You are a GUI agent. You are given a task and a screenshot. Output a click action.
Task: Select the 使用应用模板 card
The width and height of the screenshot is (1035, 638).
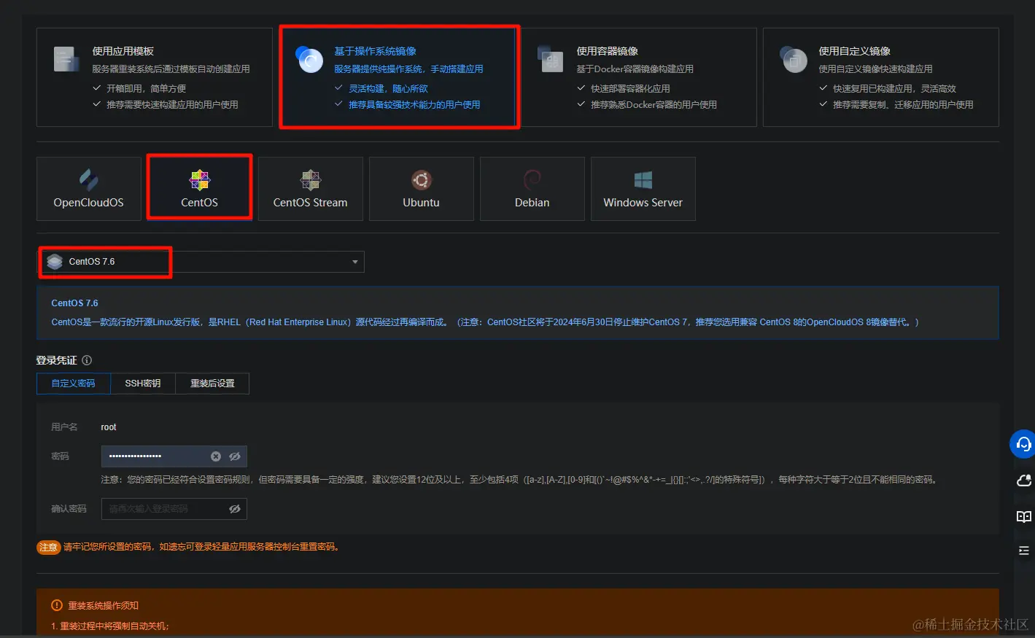point(154,77)
